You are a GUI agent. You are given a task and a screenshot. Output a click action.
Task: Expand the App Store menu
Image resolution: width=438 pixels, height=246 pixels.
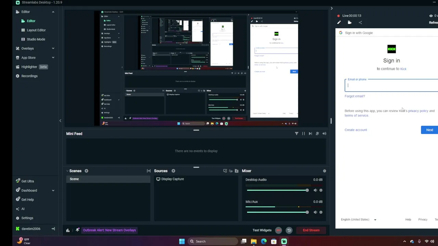(53, 58)
